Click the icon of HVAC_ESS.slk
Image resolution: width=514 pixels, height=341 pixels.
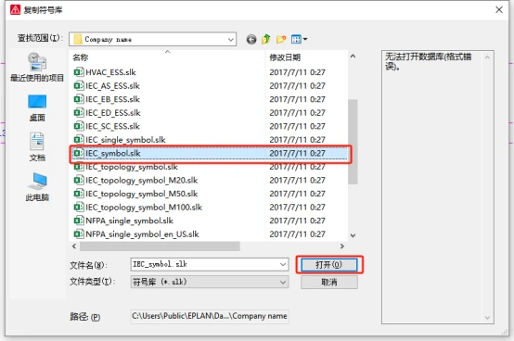click(x=79, y=71)
